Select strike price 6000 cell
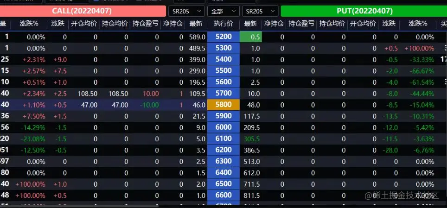The height and width of the screenshot is (208, 447). coord(223,127)
